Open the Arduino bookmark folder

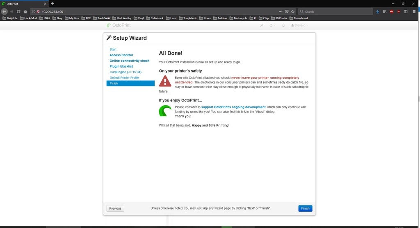tap(220, 18)
